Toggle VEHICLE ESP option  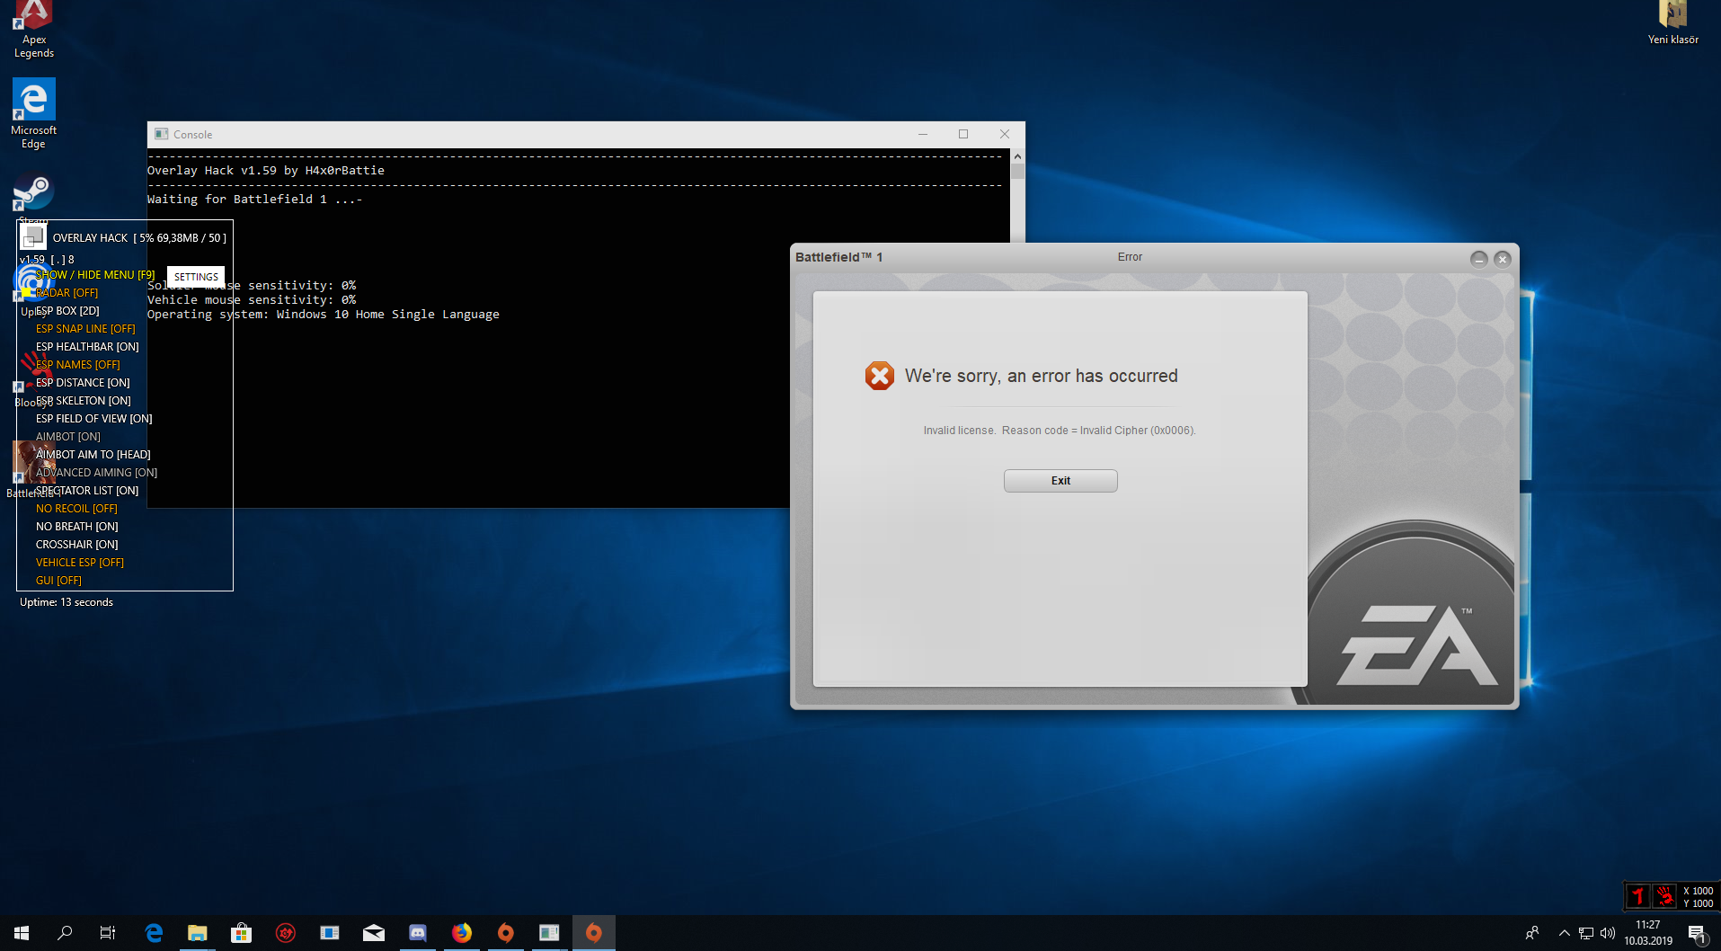pyautogui.click(x=80, y=563)
